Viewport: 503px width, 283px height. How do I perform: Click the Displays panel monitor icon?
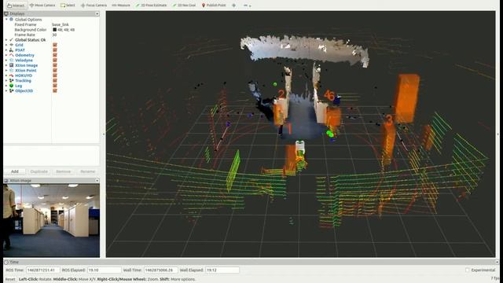[x=6, y=13]
